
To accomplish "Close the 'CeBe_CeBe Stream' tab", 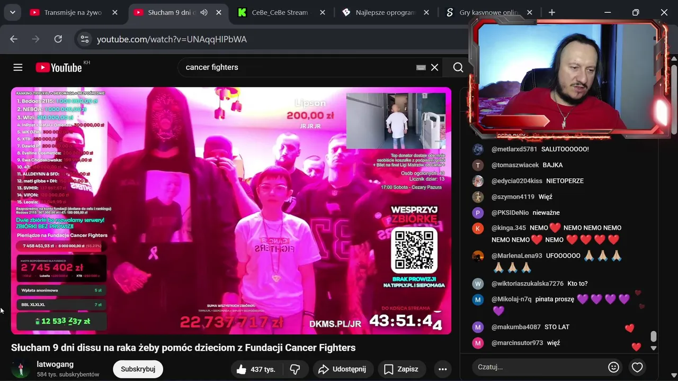I will [x=323, y=12].
